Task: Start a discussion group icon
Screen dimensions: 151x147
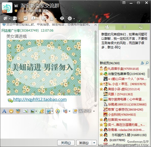Action: pyautogui.click(x=44, y=18)
